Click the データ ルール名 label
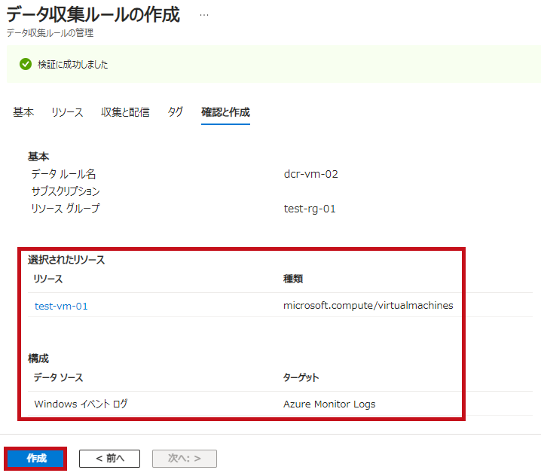The height and width of the screenshot is (473, 541). tap(63, 174)
